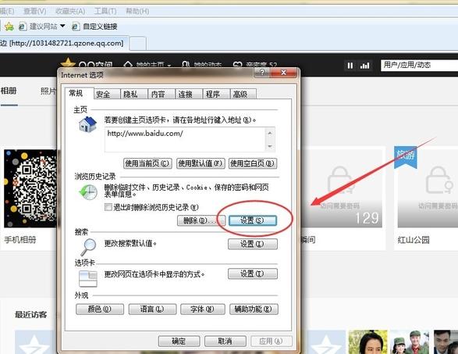Screen dimensions: 458x354
Task: Close the Internet 选项 dialog
Action: pyautogui.click(x=283, y=72)
